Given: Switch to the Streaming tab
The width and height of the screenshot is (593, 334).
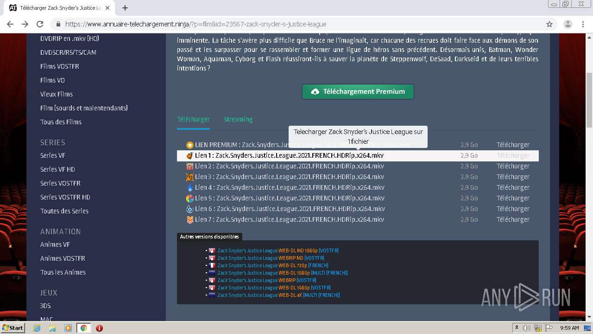Looking at the screenshot, I should (238, 119).
